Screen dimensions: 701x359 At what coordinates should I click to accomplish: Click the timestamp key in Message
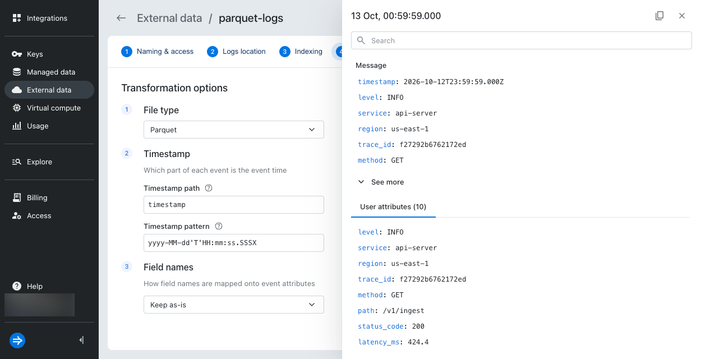376,82
